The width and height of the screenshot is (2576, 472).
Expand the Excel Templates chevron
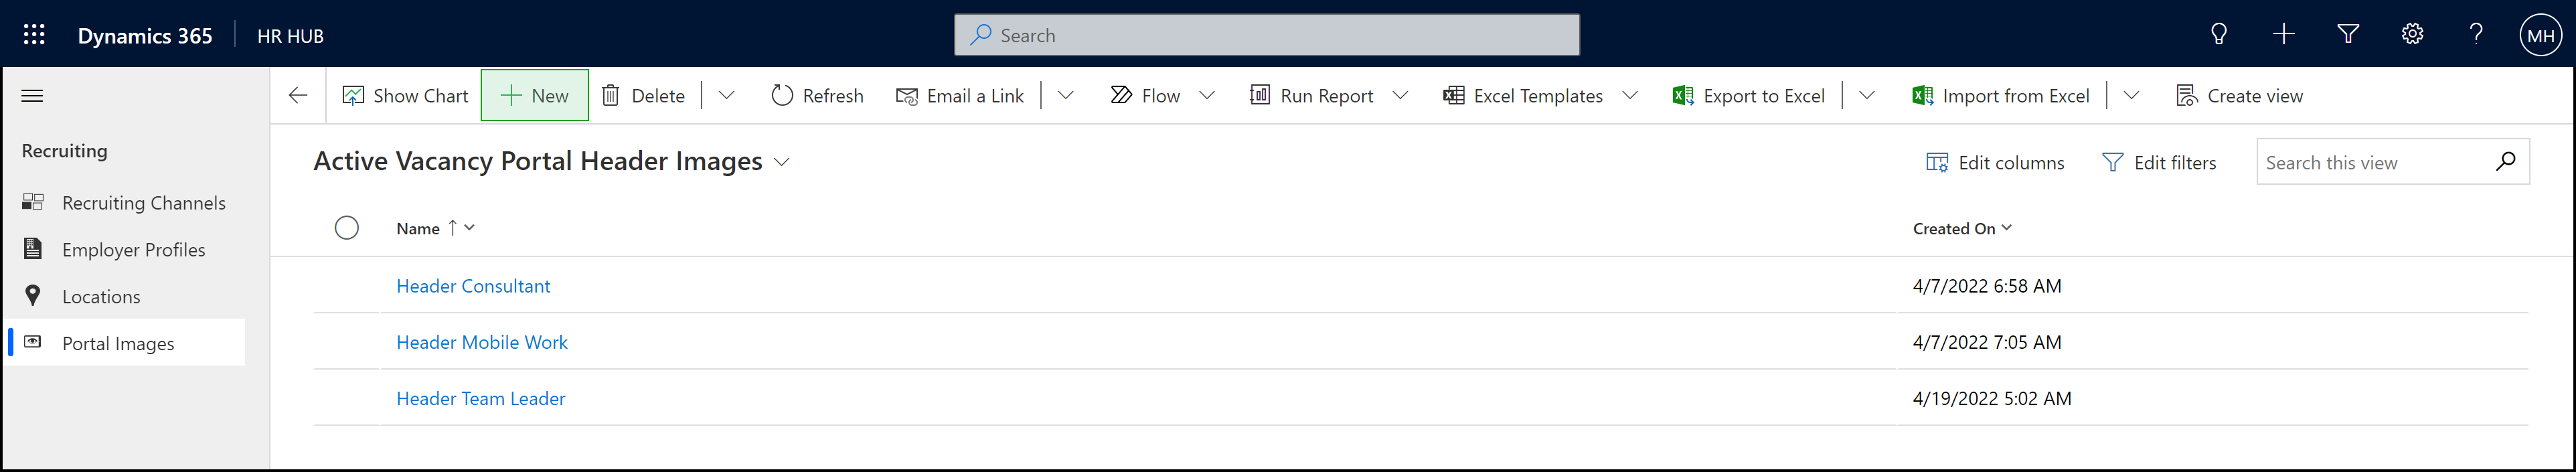point(1630,96)
